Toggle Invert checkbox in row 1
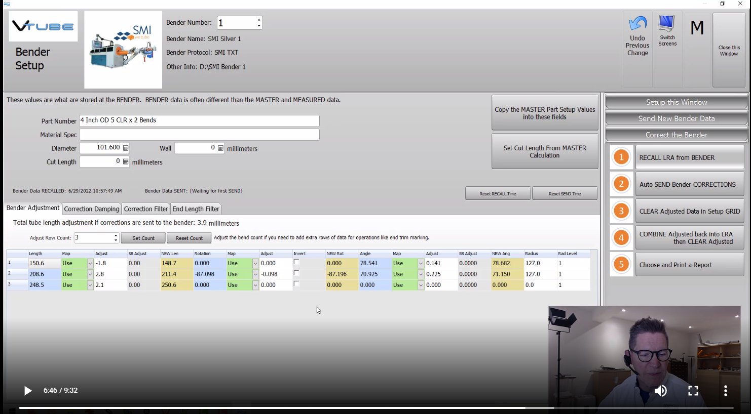The height and width of the screenshot is (414, 751). coord(296,263)
